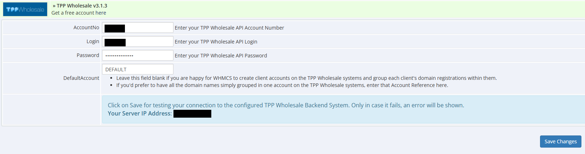Click the Login field label
The width and height of the screenshot is (585, 154).
tap(93, 41)
